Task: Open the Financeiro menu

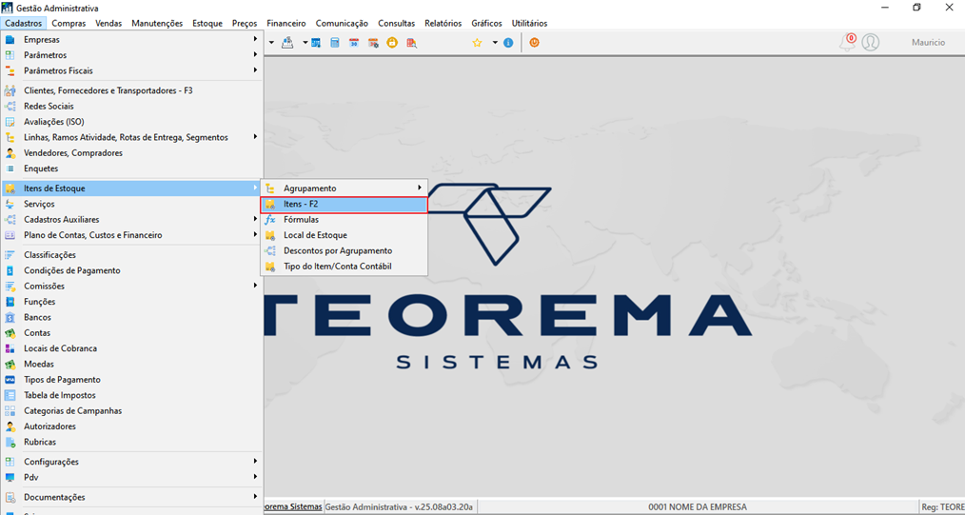Action: (x=286, y=24)
